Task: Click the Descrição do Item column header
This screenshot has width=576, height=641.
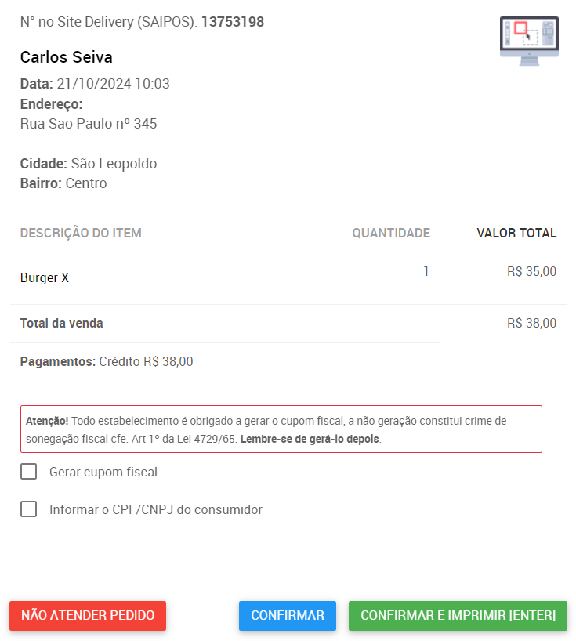Action: tap(81, 233)
